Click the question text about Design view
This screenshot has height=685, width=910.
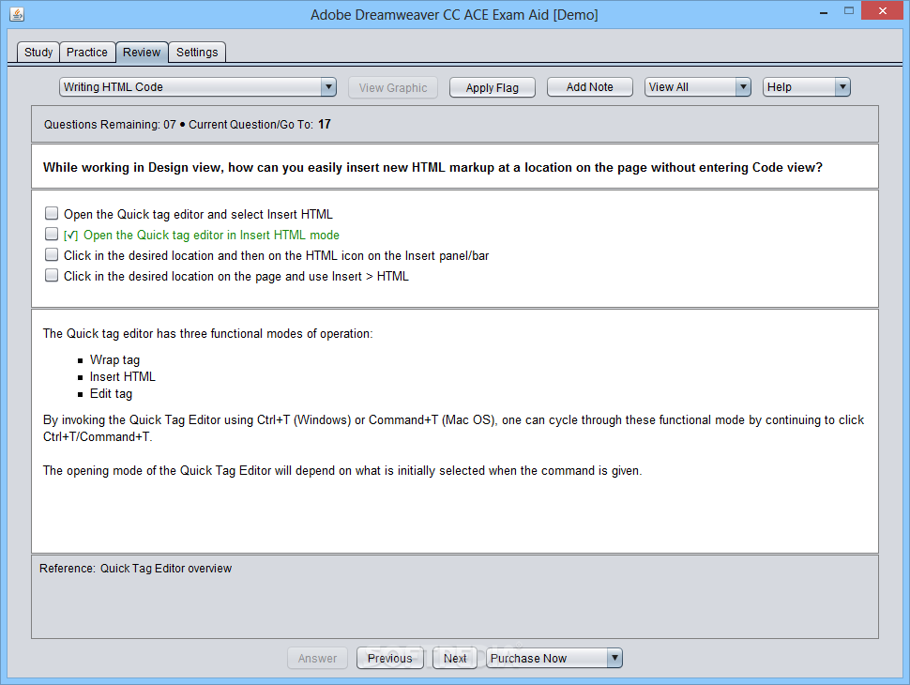[x=432, y=167]
